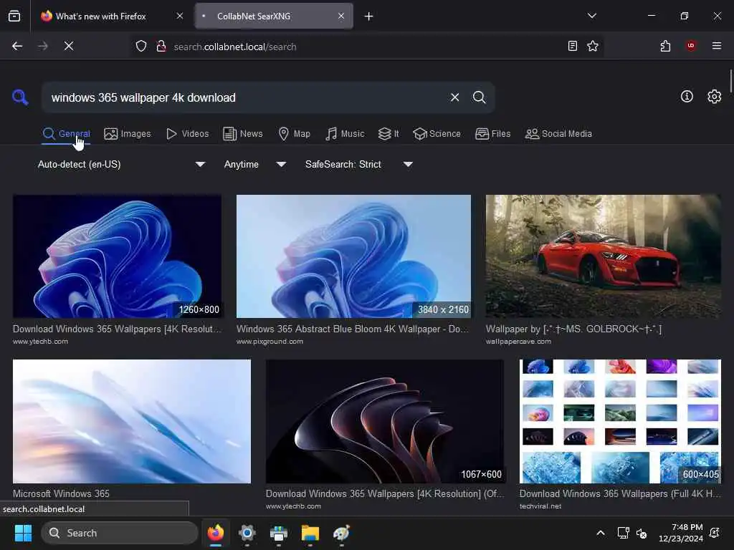Open File Explorer from taskbar
734x550 pixels.
pyautogui.click(x=310, y=533)
